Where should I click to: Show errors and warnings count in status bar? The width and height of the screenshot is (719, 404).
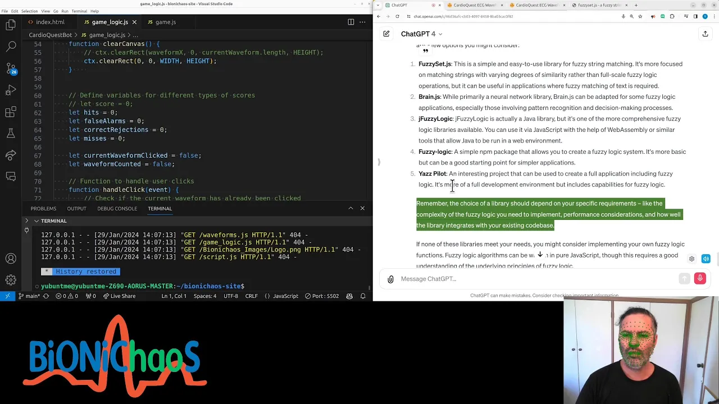point(66,296)
